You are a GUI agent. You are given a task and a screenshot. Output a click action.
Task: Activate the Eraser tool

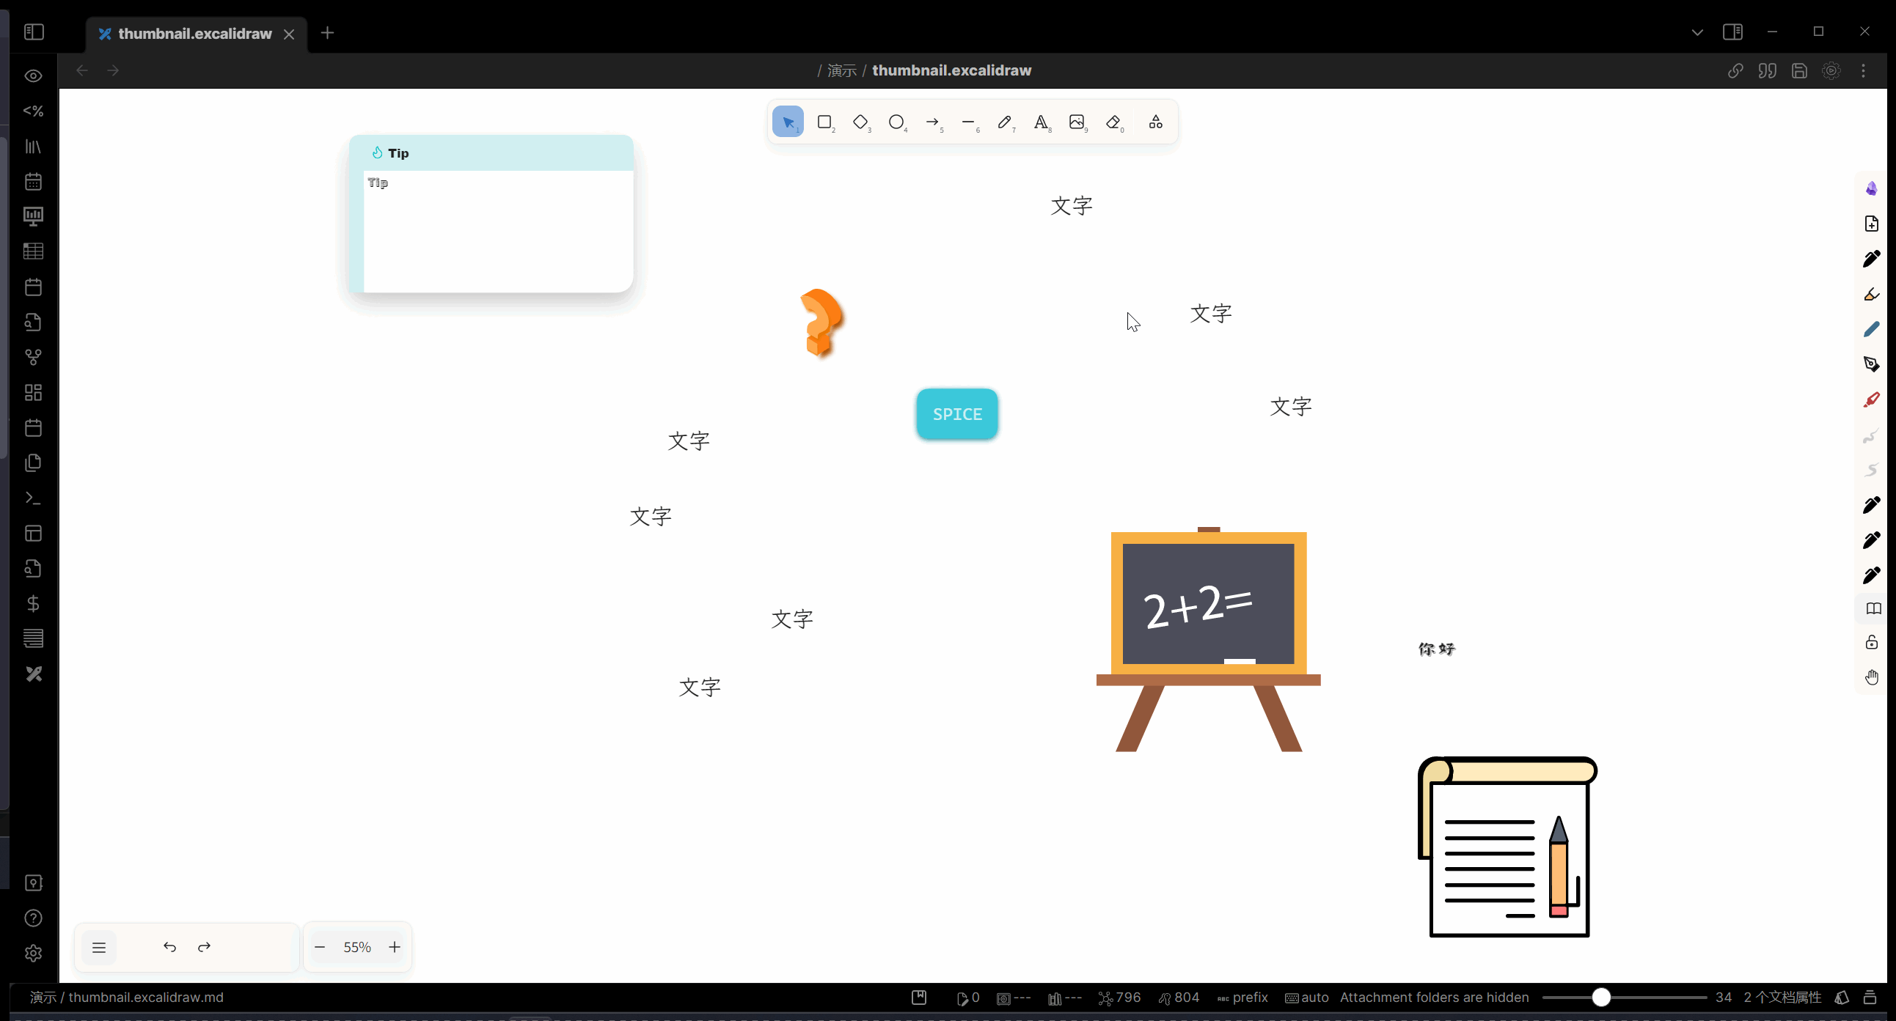(1113, 122)
